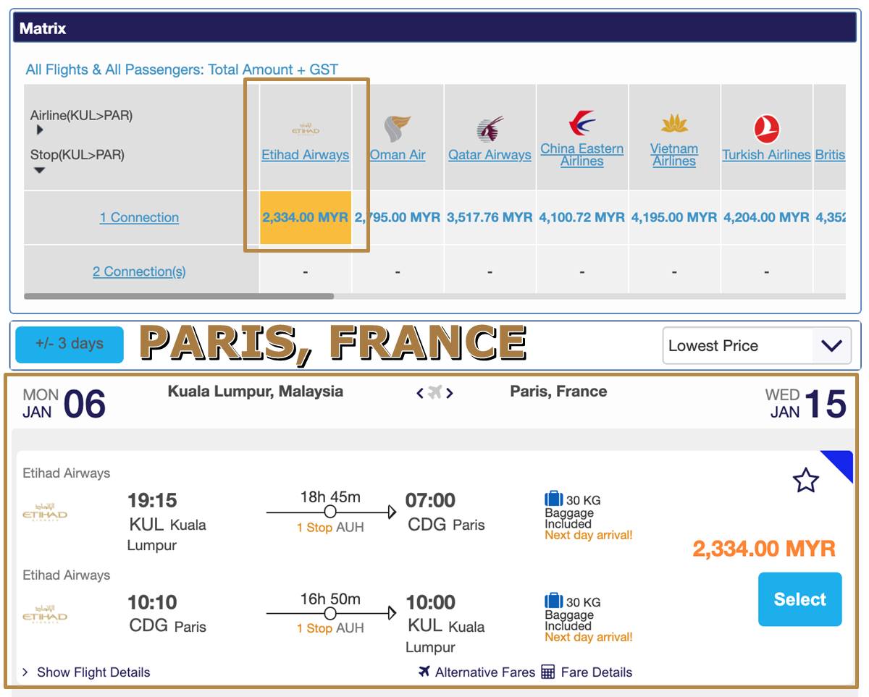Expand Show Flight Details
Screen dimensions: 869x697
click(86, 672)
